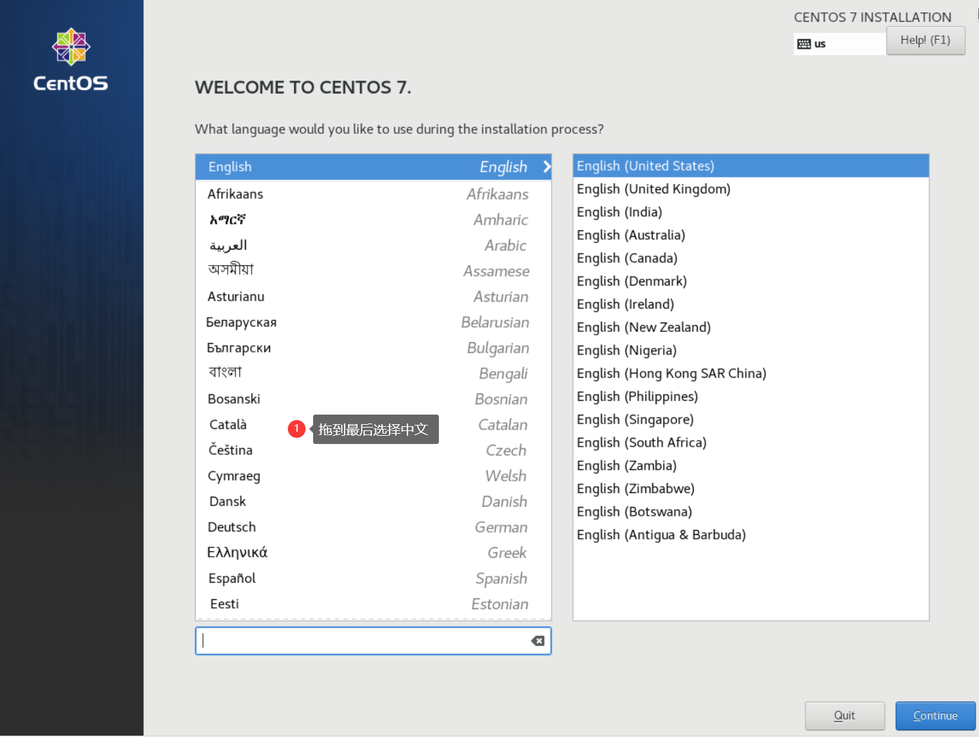Select Čeština language row

point(373,450)
